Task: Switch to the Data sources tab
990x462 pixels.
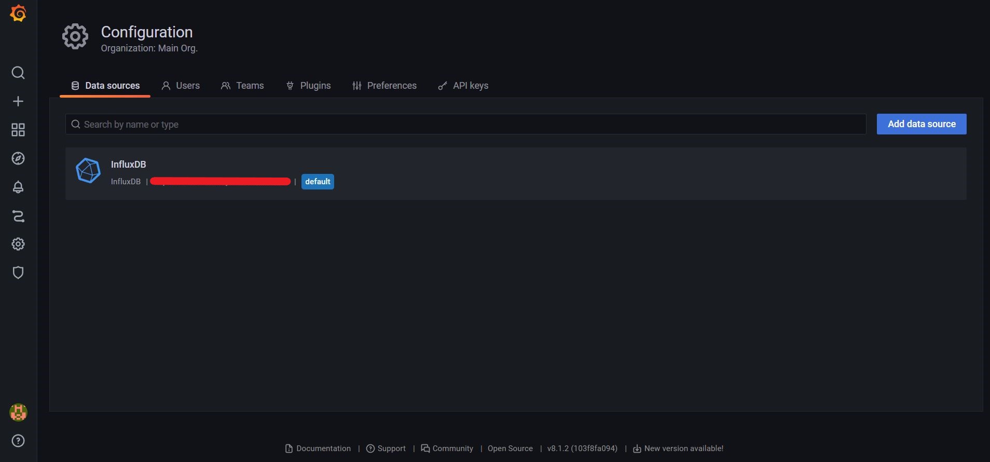Action: [x=105, y=86]
